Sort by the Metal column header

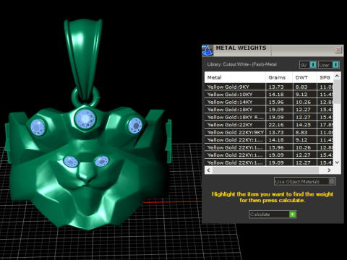pos(235,77)
